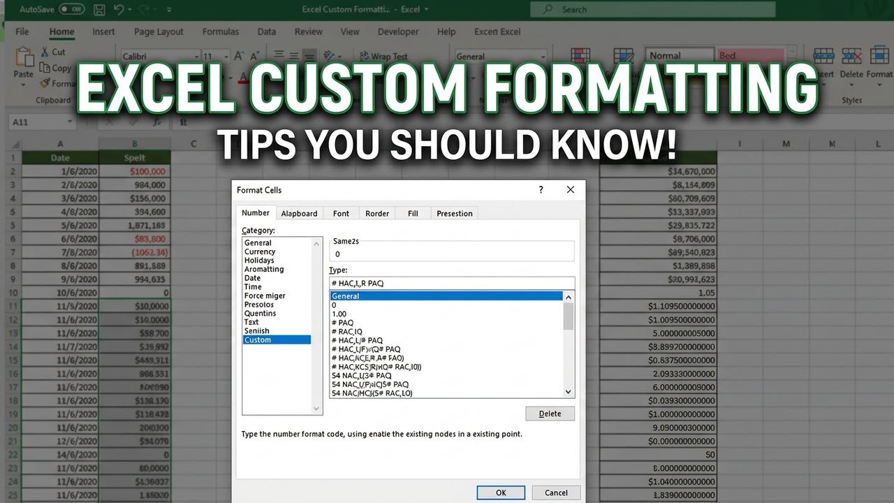Click the Format cells icon in ribbon
Image resolution: width=894 pixels, height=503 pixels.
click(x=879, y=56)
